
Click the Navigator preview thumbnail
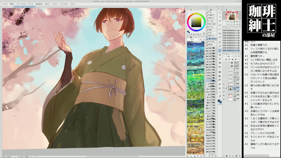[232, 16]
